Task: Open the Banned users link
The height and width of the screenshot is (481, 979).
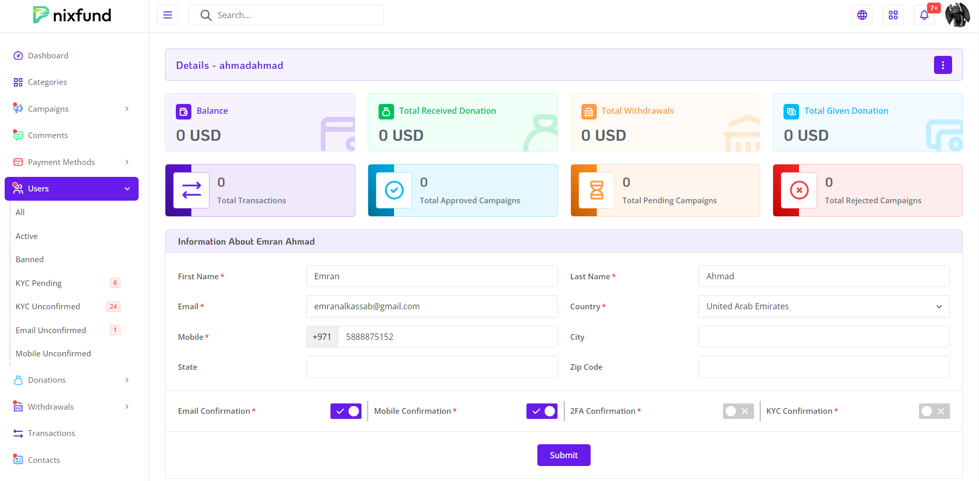Action: (29, 259)
